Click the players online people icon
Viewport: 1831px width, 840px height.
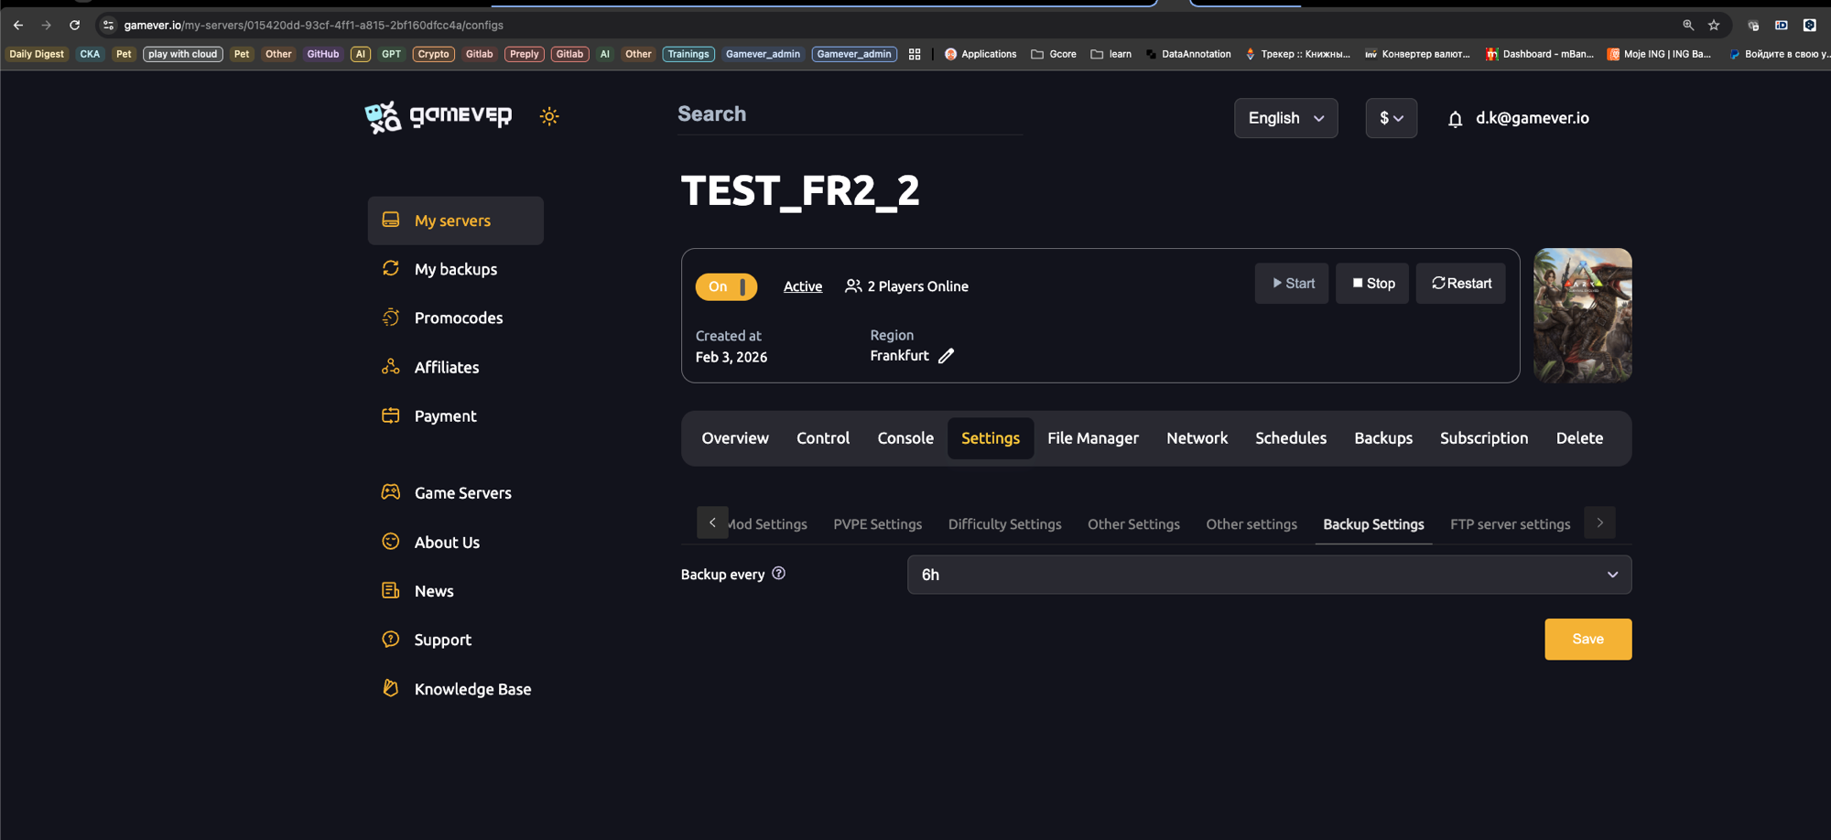click(x=853, y=286)
